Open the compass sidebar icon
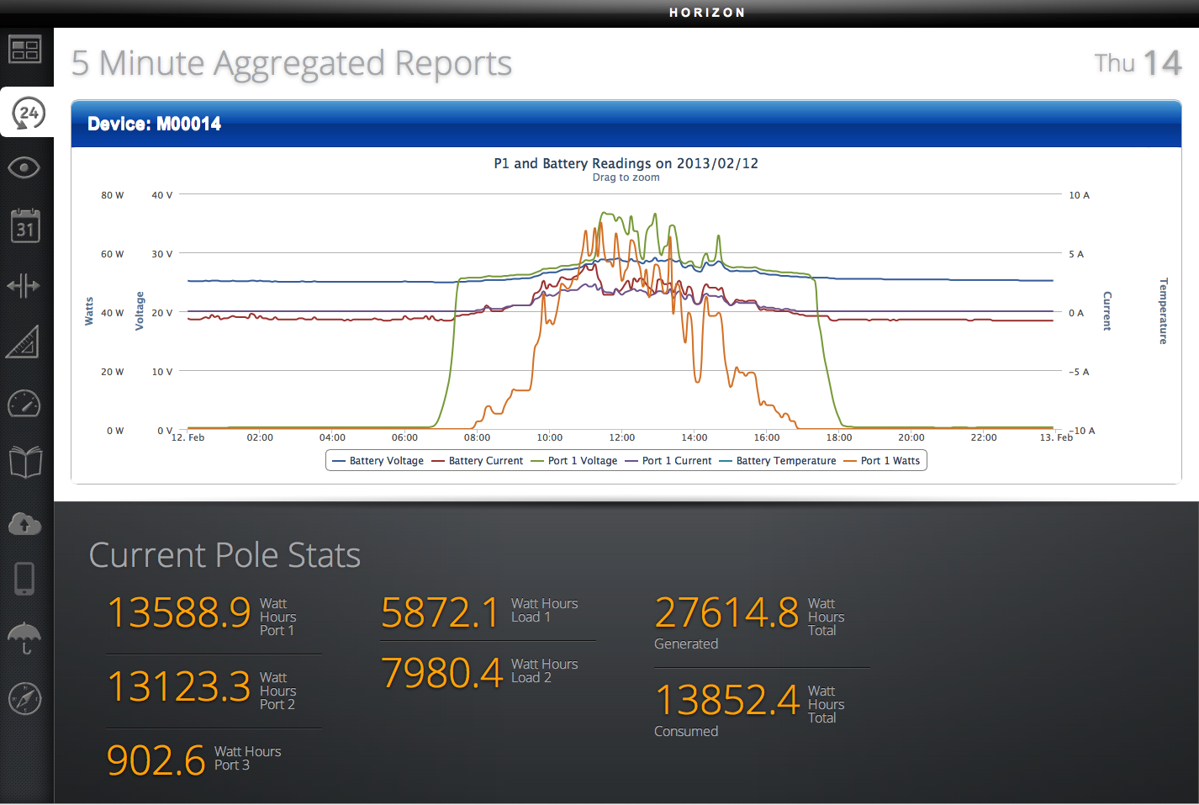1199x805 pixels. tap(25, 698)
